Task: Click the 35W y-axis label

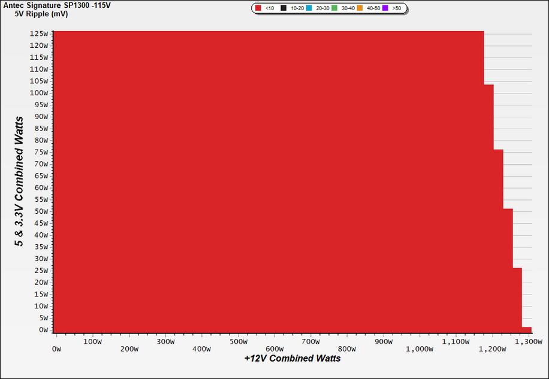Action: pos(41,247)
